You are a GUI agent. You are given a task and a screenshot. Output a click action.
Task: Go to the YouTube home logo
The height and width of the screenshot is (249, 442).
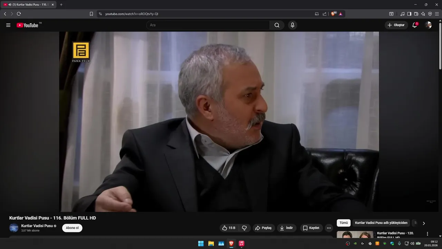coord(27,25)
